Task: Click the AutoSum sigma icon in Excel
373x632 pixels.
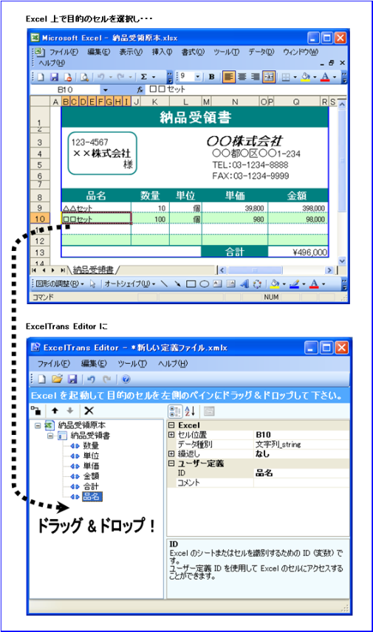Action: (143, 77)
